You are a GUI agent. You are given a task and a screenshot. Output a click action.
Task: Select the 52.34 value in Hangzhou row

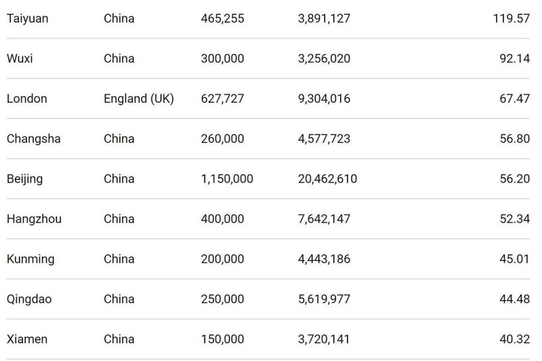[x=514, y=218]
